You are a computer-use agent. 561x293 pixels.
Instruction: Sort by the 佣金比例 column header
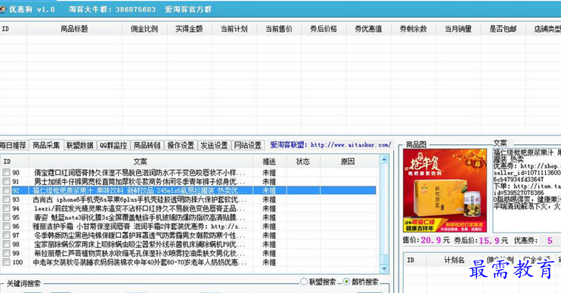(x=144, y=29)
